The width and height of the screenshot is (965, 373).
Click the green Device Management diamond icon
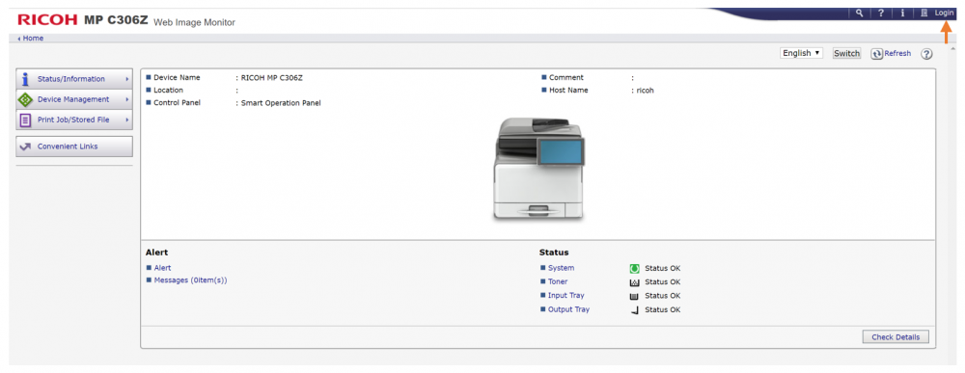click(25, 99)
